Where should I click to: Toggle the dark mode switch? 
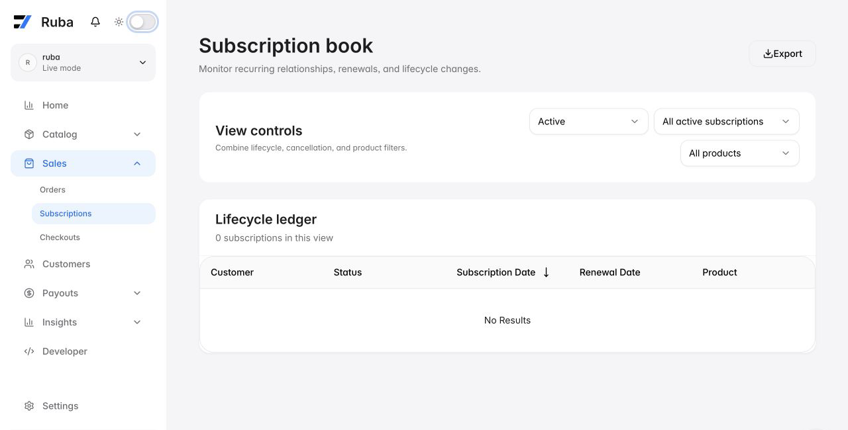tap(143, 22)
